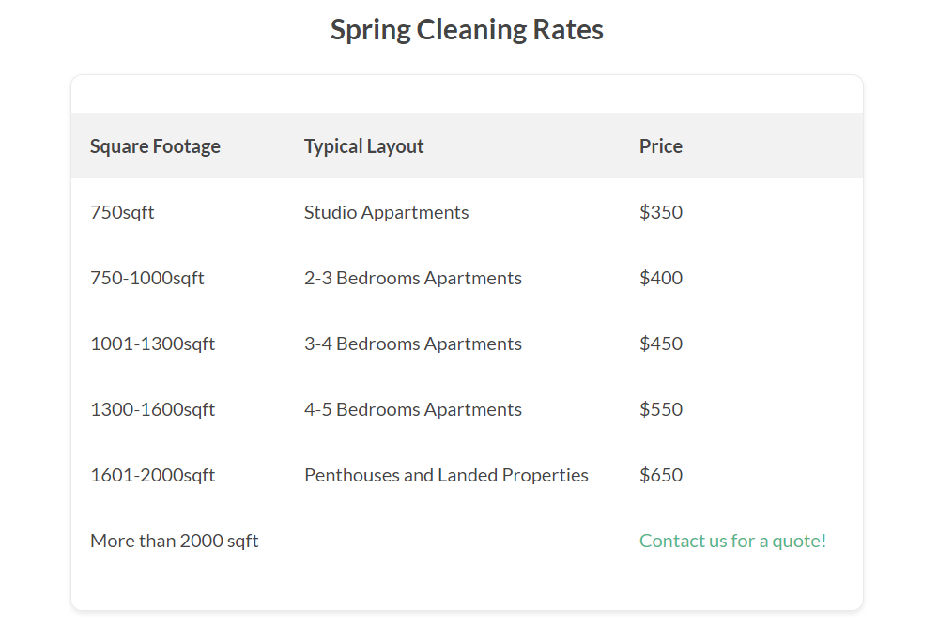938x626 pixels.
Task: Click the '750-1000sqft' cell
Action: click(x=147, y=278)
